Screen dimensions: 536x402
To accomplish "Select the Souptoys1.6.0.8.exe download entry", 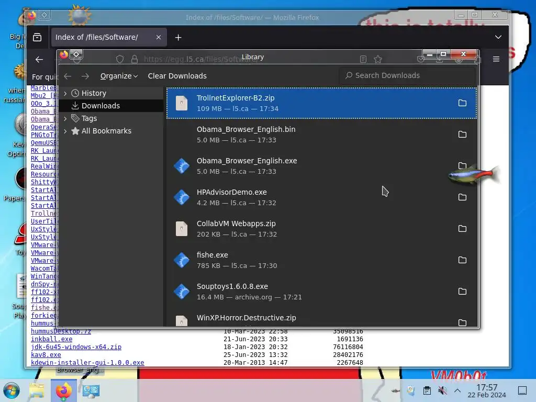I will pos(321,292).
